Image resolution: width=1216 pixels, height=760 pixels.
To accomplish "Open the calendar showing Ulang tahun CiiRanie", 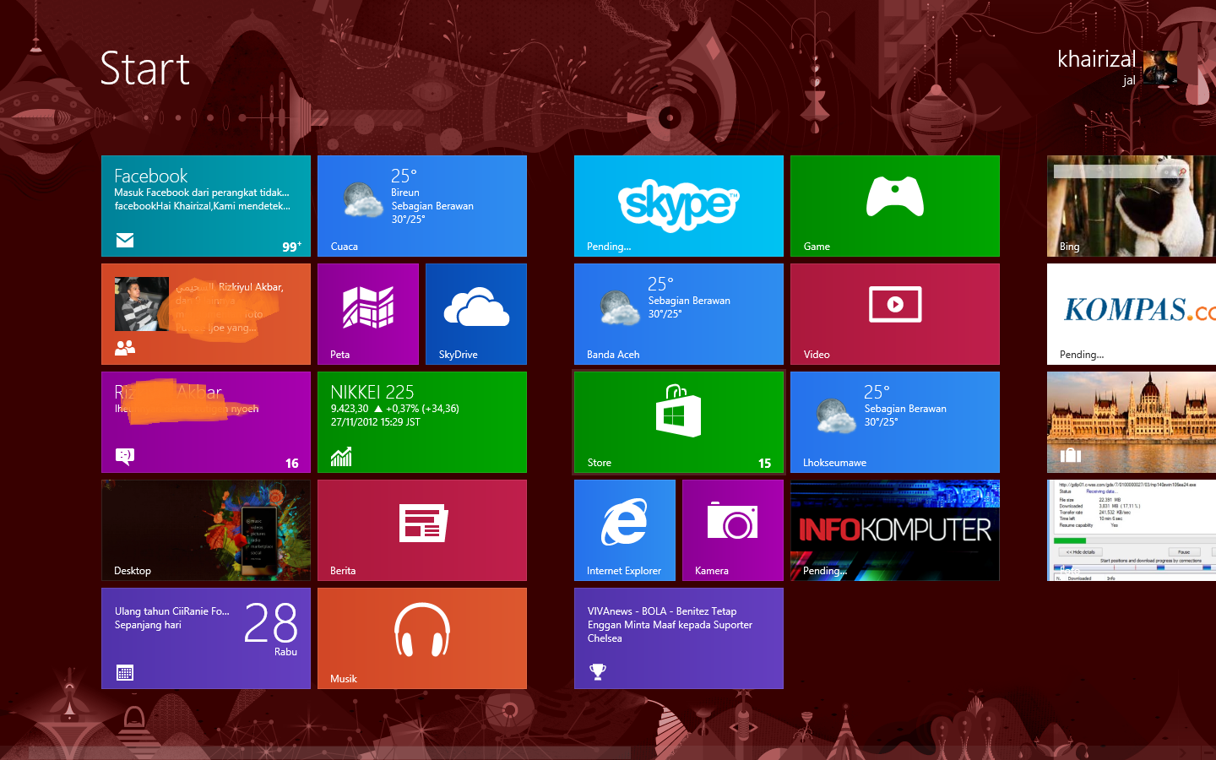I will [205, 638].
